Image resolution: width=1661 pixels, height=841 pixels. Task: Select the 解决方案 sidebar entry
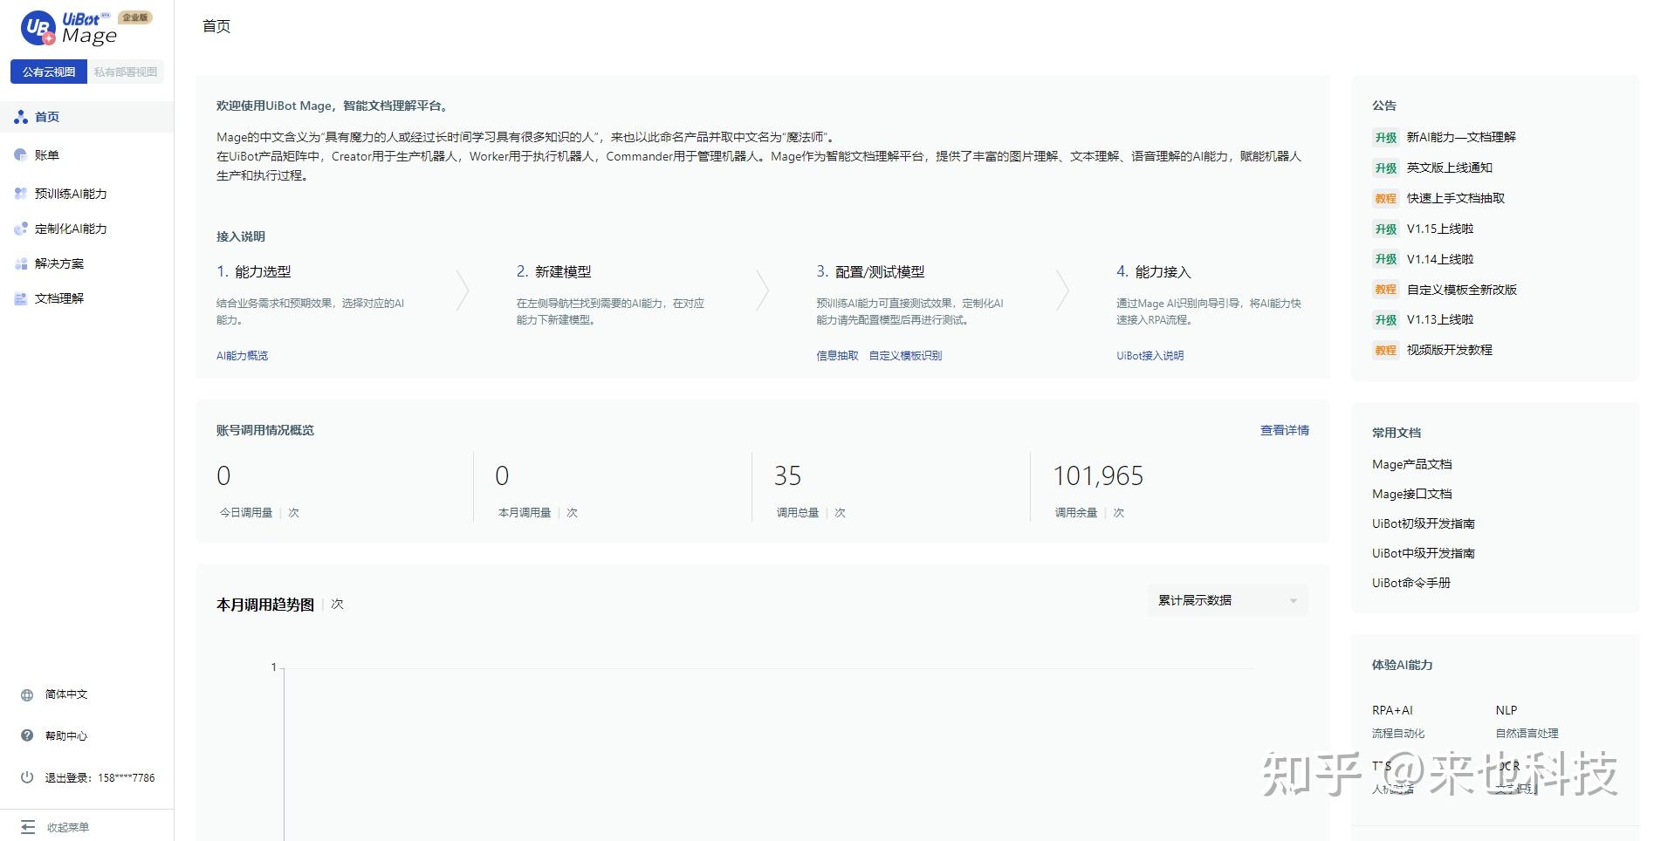tap(58, 263)
